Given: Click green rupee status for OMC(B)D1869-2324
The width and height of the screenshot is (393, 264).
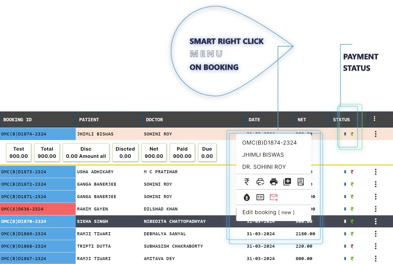Looking at the screenshot, I should click(352, 234).
